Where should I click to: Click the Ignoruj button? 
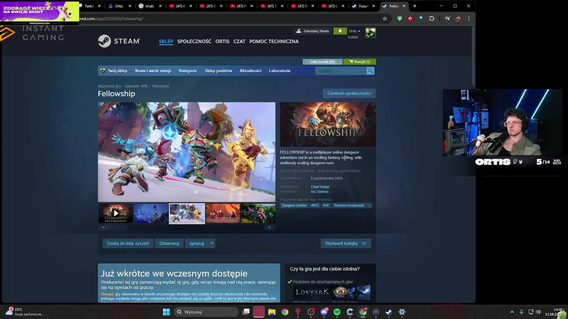pyautogui.click(x=197, y=243)
